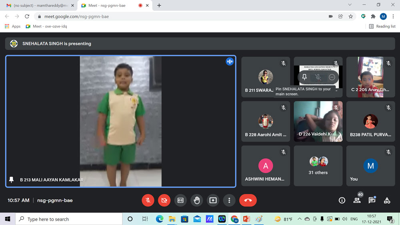Open the present now screen share button
Image resolution: width=400 pixels, height=225 pixels.
point(213,200)
